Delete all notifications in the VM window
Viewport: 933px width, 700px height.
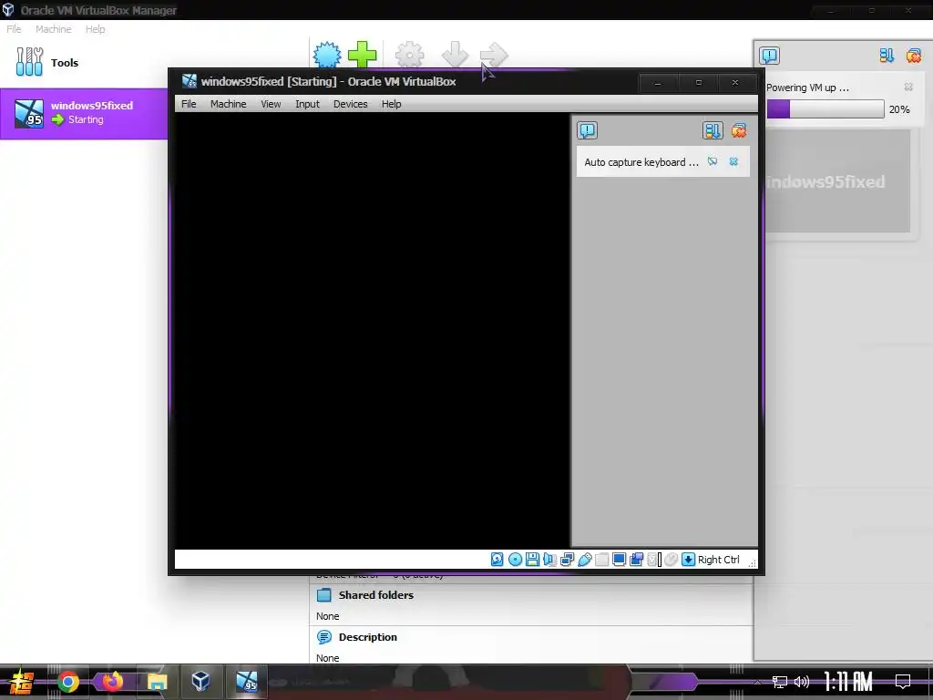[x=738, y=130]
